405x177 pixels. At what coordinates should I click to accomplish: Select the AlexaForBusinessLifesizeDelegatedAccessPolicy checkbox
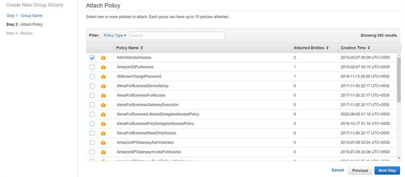tap(92, 114)
